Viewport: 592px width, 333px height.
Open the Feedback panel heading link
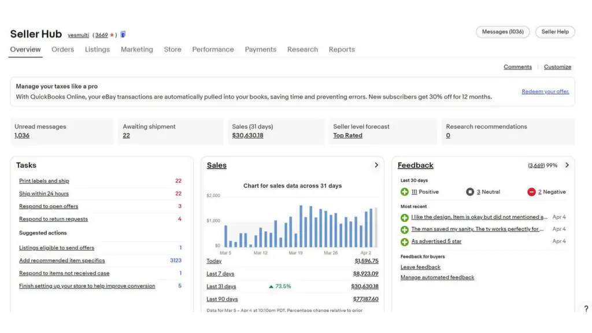(415, 165)
